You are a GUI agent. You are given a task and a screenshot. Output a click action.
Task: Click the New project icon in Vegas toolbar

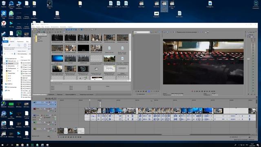click(33, 29)
